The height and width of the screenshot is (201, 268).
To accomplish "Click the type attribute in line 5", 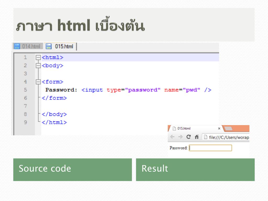I will tap(114, 90).
